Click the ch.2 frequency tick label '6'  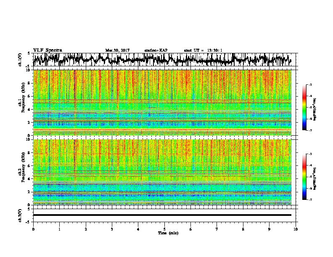(29, 165)
